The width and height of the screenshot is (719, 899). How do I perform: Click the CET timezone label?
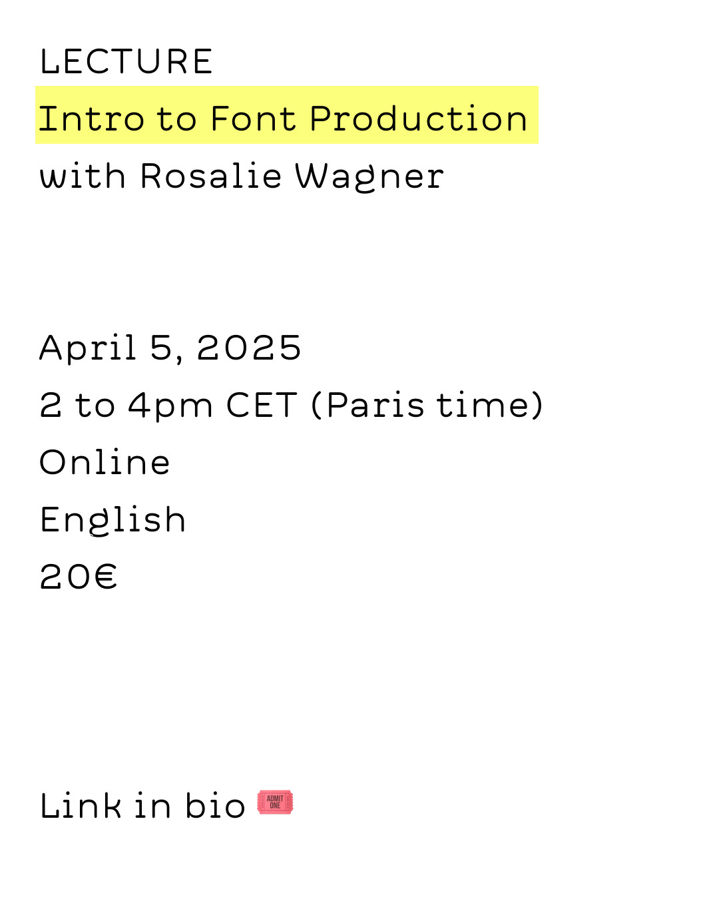(262, 405)
